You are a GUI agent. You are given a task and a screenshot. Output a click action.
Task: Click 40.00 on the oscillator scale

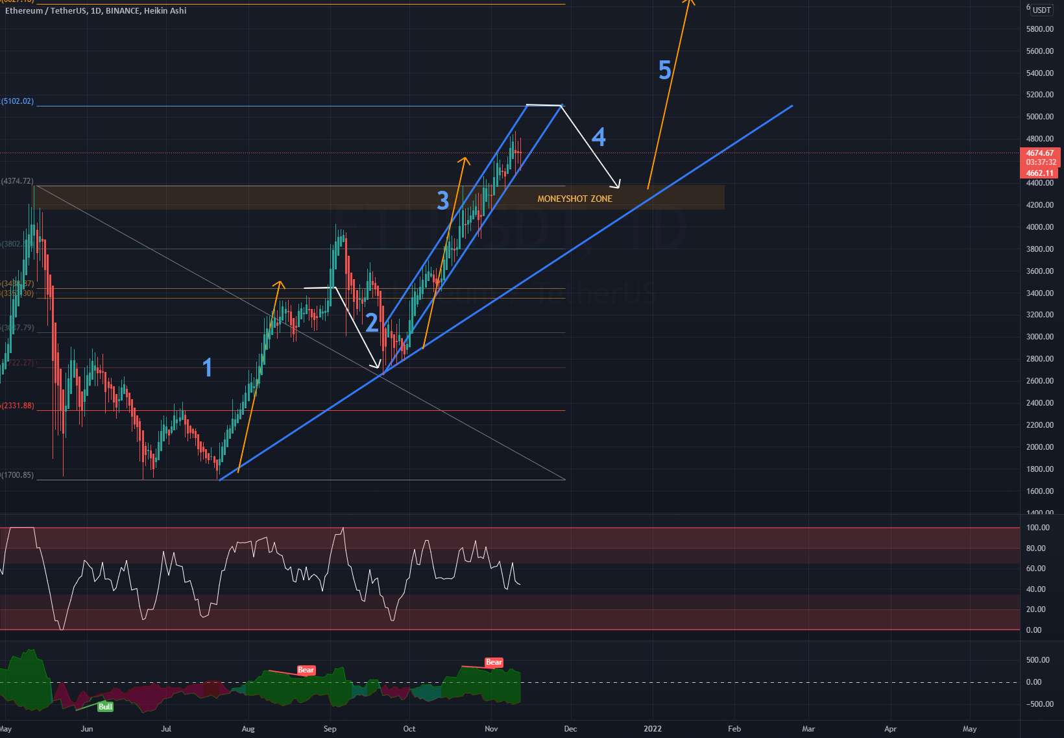point(1036,589)
